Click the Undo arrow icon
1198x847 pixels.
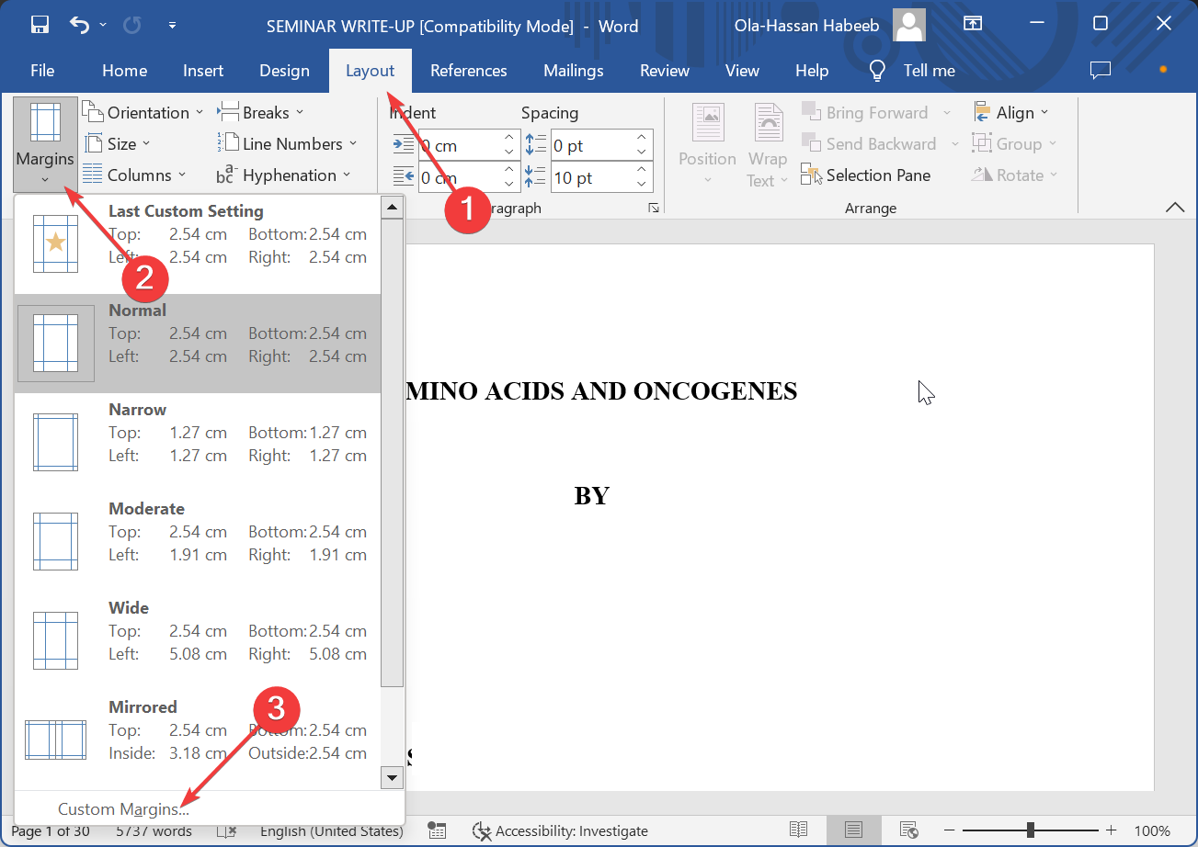81,26
